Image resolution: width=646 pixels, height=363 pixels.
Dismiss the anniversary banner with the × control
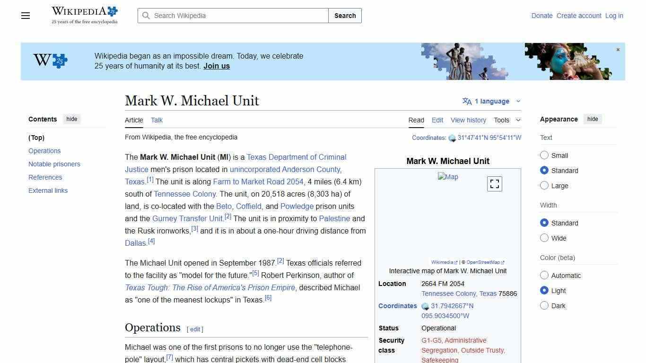pos(618,49)
